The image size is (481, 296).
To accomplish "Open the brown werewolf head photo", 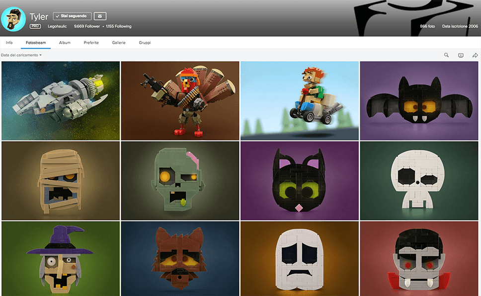I will 180,259.
